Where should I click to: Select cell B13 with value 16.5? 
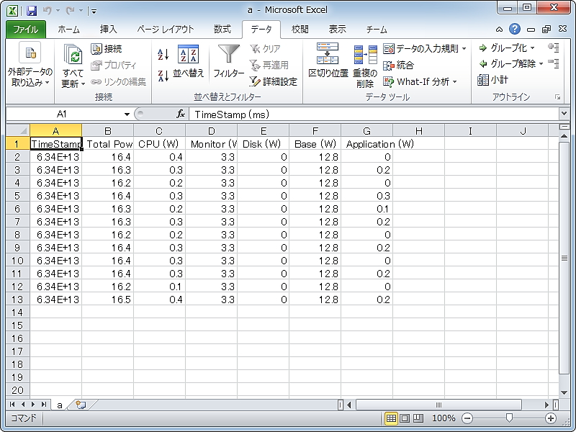click(107, 300)
